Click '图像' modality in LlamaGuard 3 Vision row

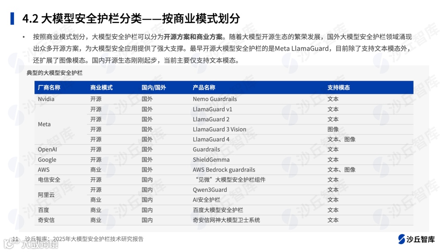coord(333,129)
